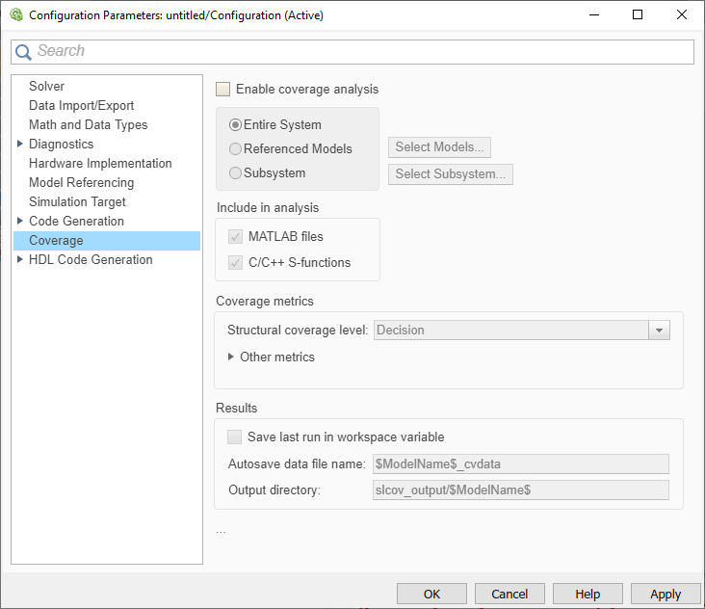The width and height of the screenshot is (705, 609).
Task: Click the OK button
Action: [431, 594]
